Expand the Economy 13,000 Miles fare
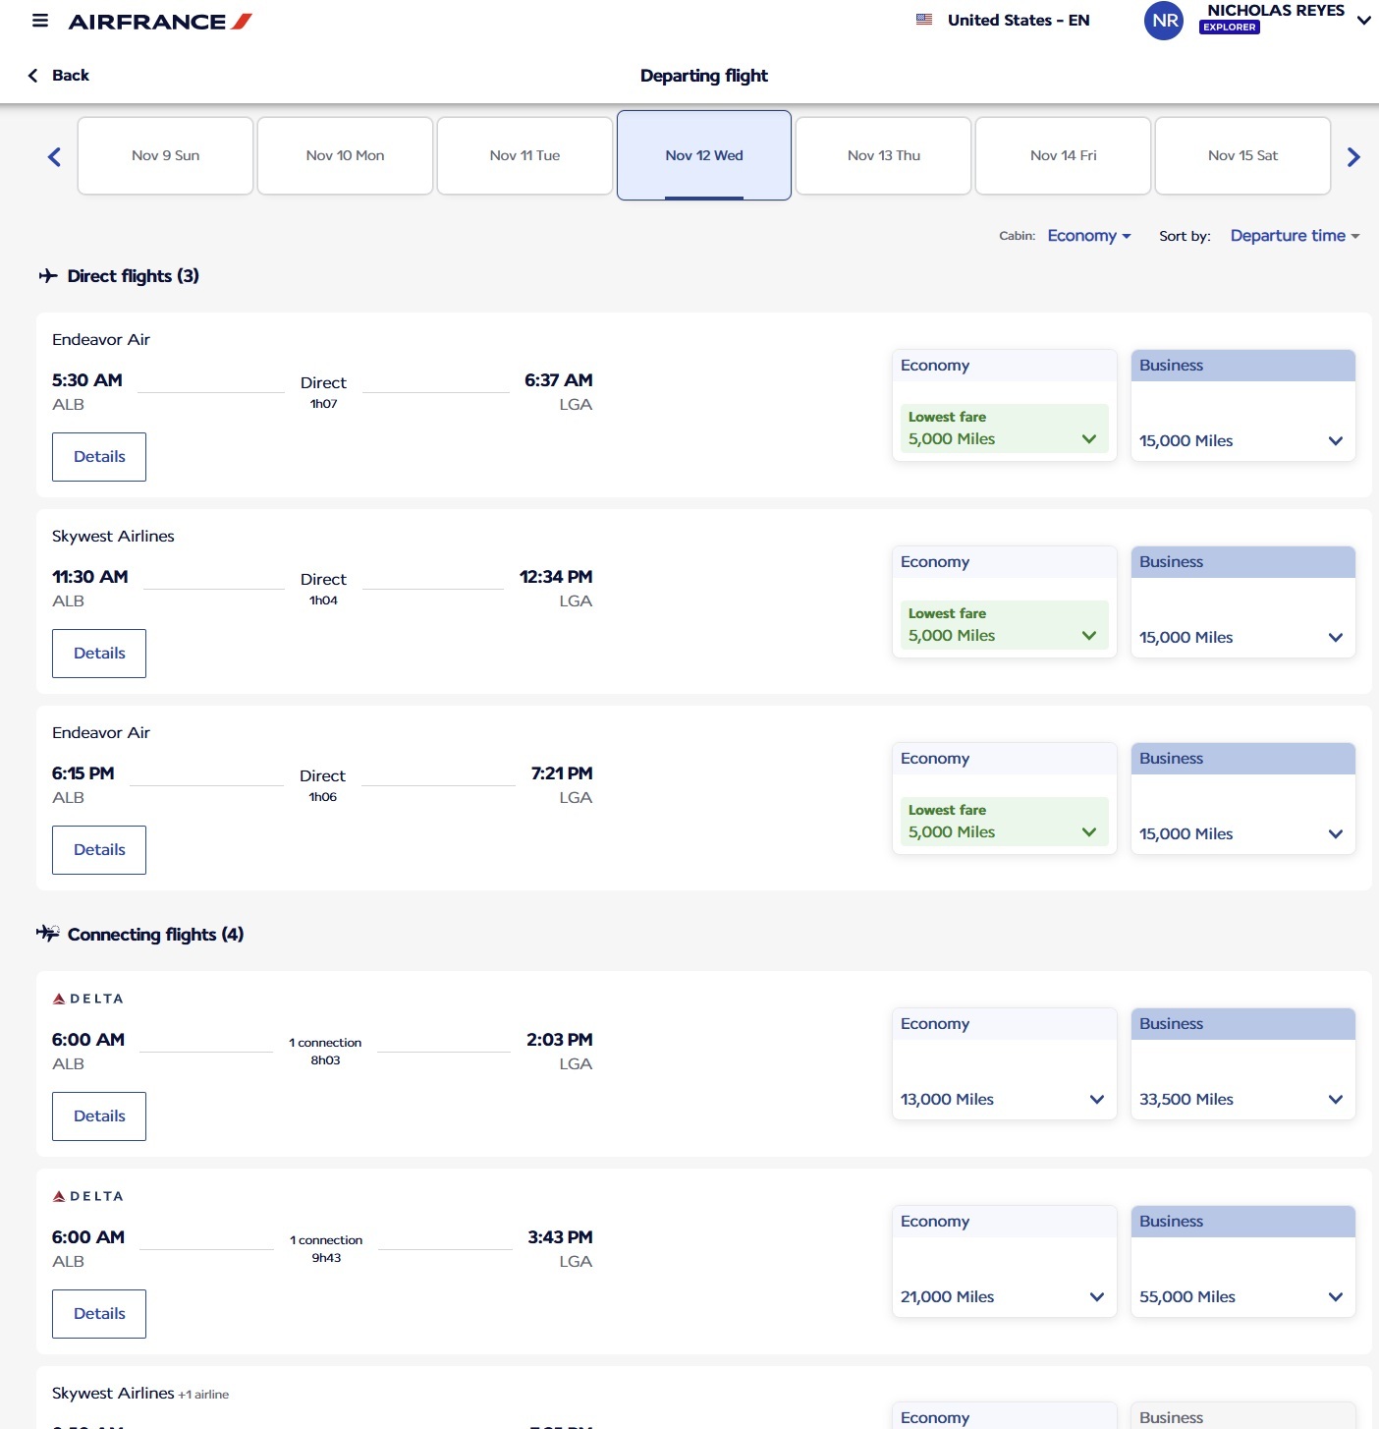The height and width of the screenshot is (1429, 1379). [1004, 1099]
